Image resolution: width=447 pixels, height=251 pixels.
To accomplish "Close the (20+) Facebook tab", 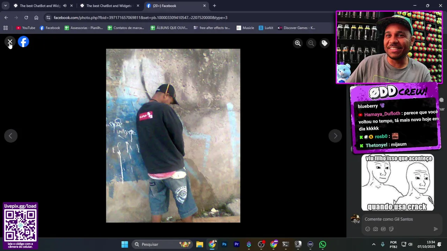I will click(204, 6).
